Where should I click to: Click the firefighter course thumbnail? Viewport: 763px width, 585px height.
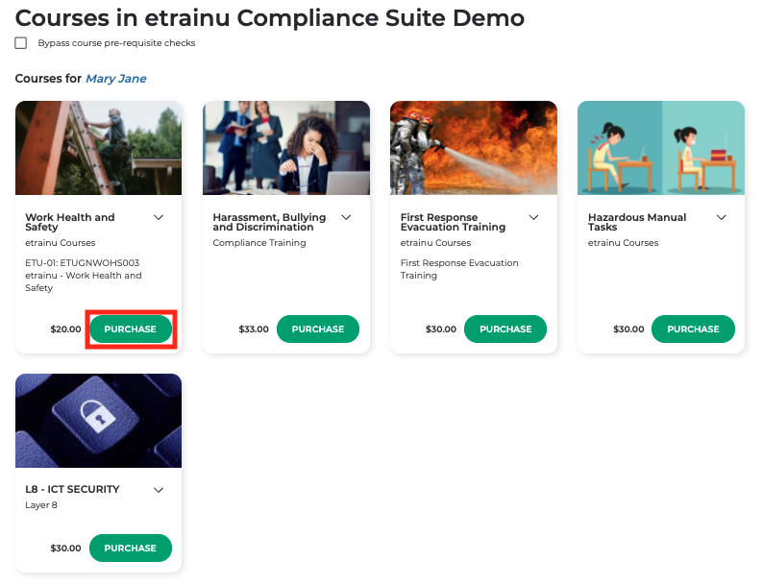(x=473, y=148)
